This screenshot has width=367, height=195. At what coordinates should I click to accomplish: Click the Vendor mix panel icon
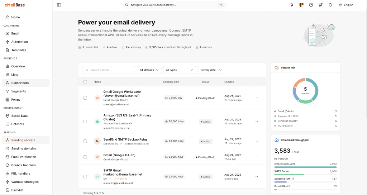pyautogui.click(x=276, y=68)
